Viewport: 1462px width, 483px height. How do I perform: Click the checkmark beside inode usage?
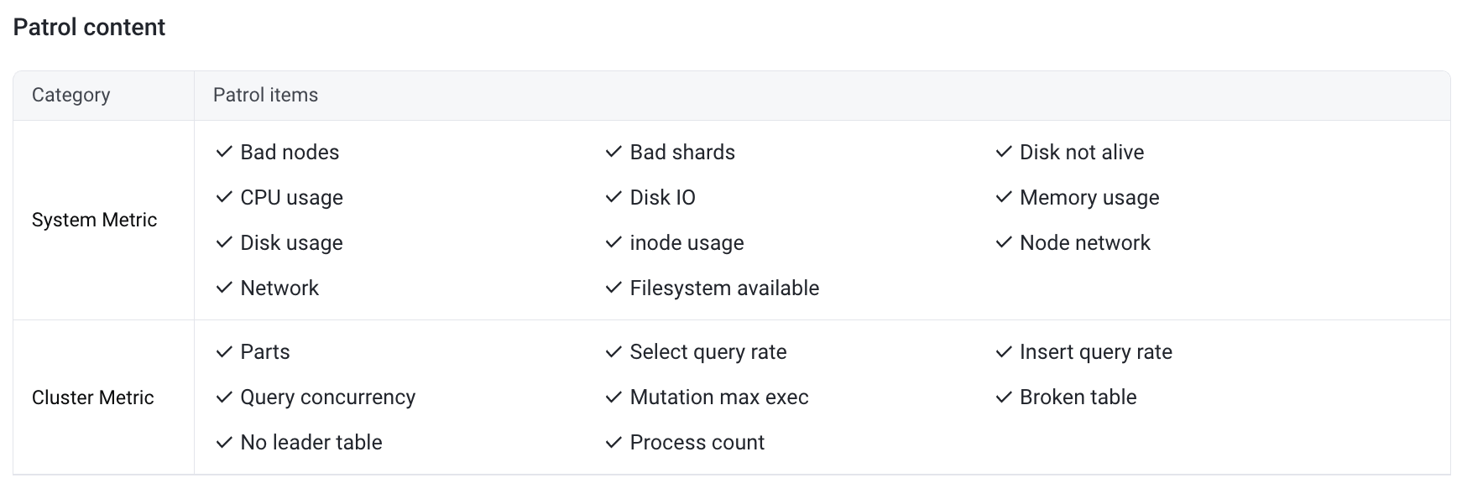pos(614,242)
